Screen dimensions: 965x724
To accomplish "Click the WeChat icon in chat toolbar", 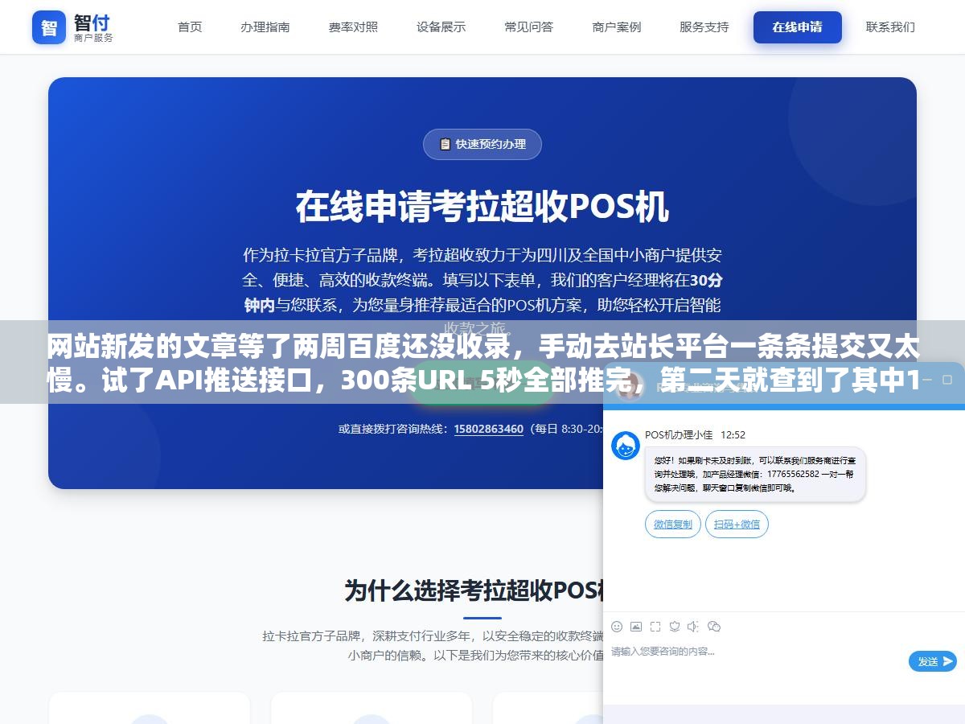I will [713, 627].
